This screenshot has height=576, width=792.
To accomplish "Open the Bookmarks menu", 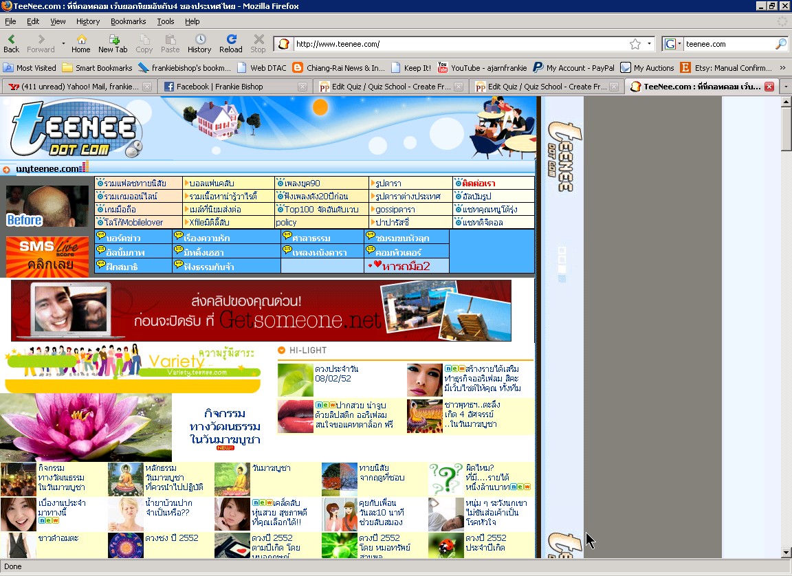I will 128,21.
